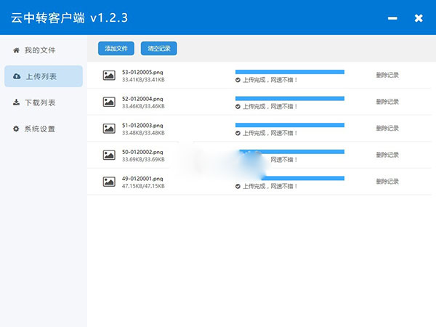Open the 下载列表 download icon

pos(17,102)
